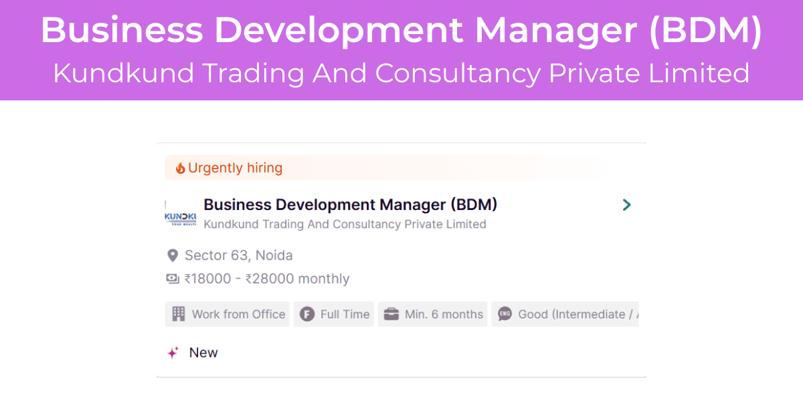This screenshot has width=803, height=420.
Task: Click the fire icon beside Urgently hiring
Action: tap(180, 168)
